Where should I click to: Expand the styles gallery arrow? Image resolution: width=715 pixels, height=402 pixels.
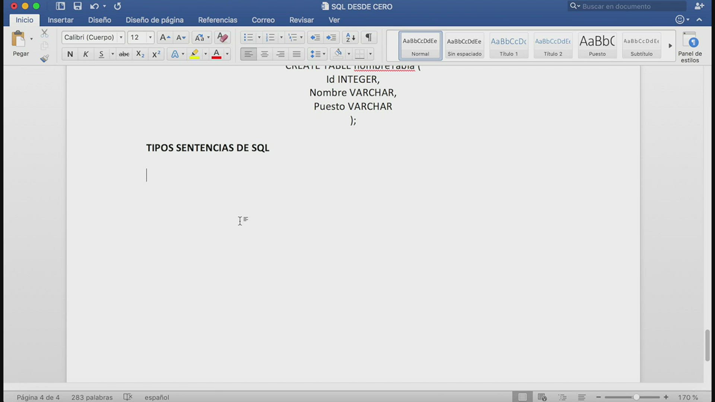coord(670,46)
